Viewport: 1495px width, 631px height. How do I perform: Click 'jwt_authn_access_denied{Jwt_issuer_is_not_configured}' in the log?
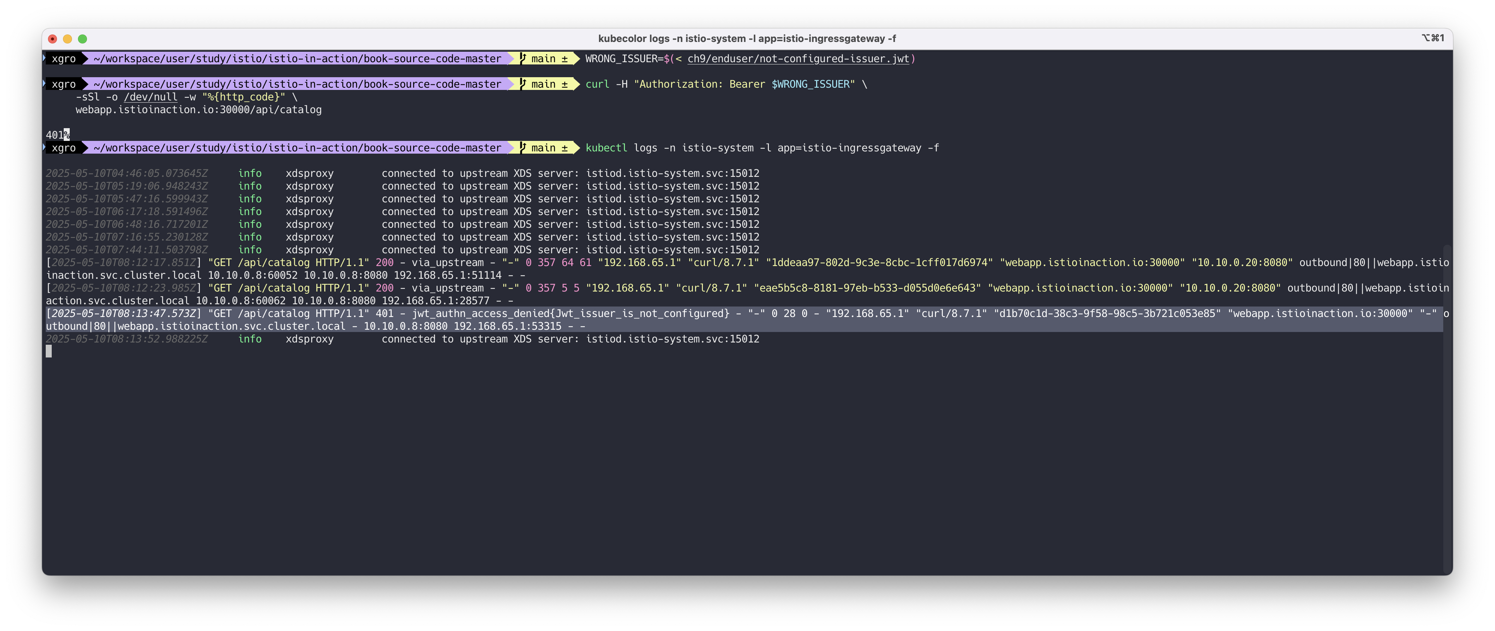[x=571, y=314]
